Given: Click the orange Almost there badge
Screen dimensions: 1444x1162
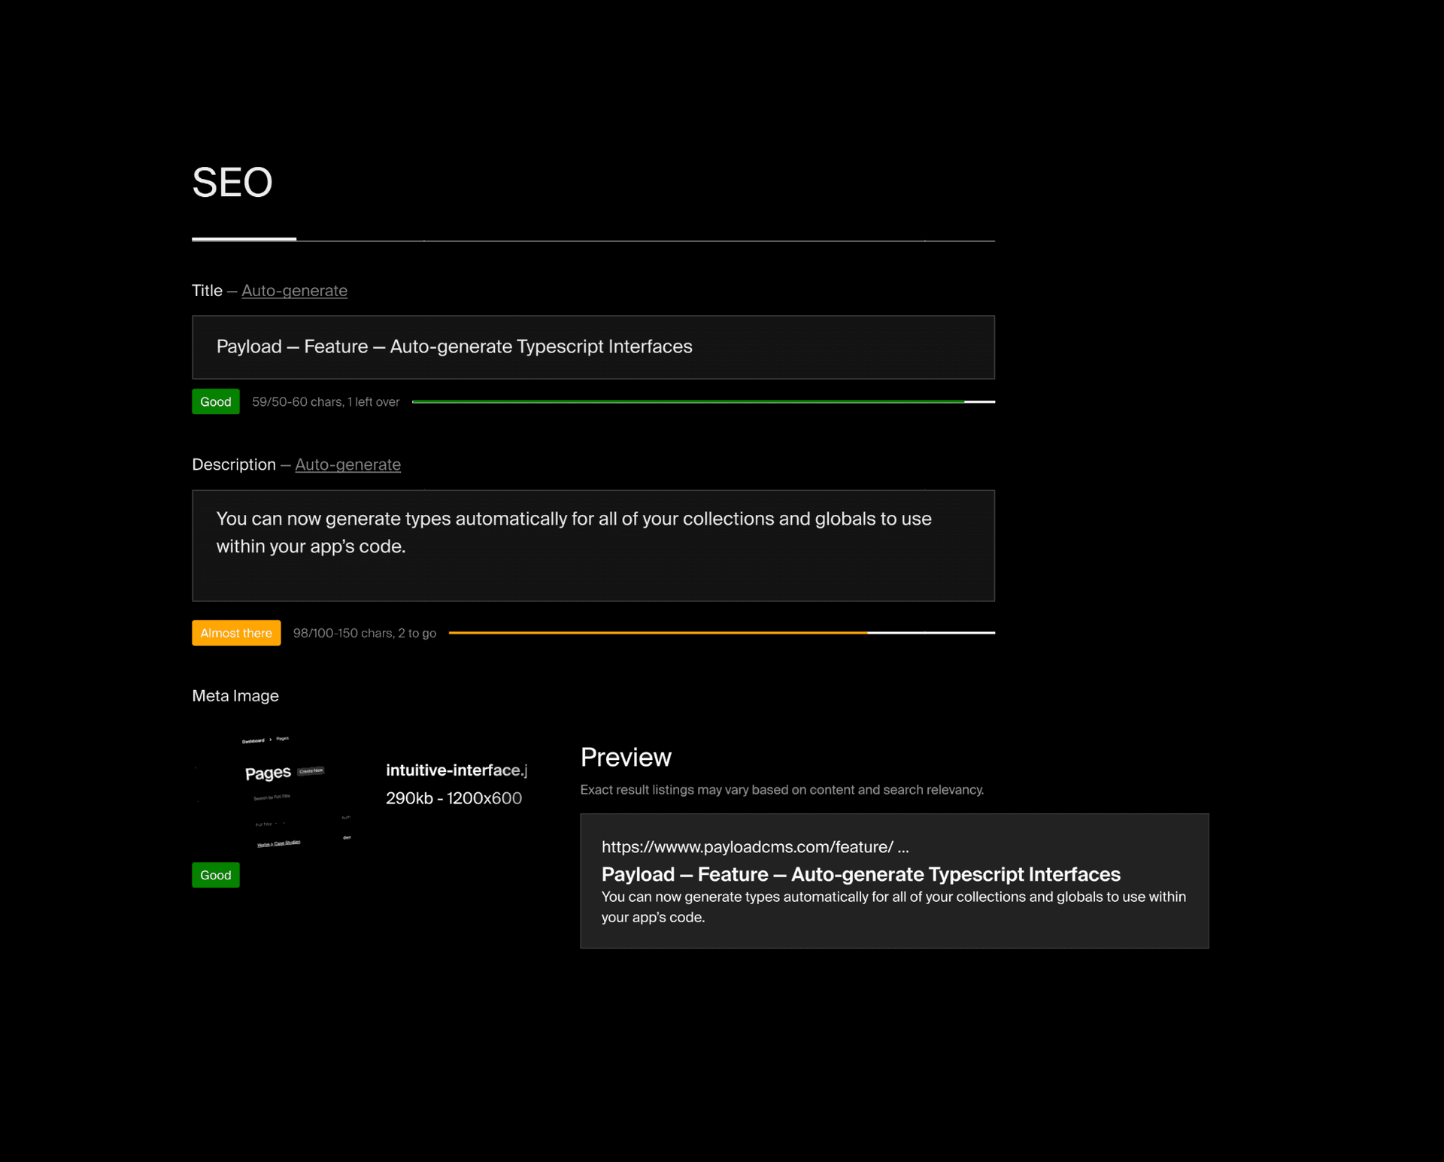Looking at the screenshot, I should [x=236, y=633].
